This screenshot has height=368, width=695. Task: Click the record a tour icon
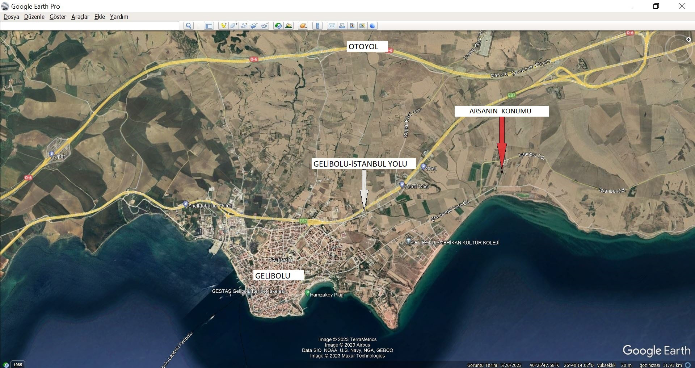265,26
